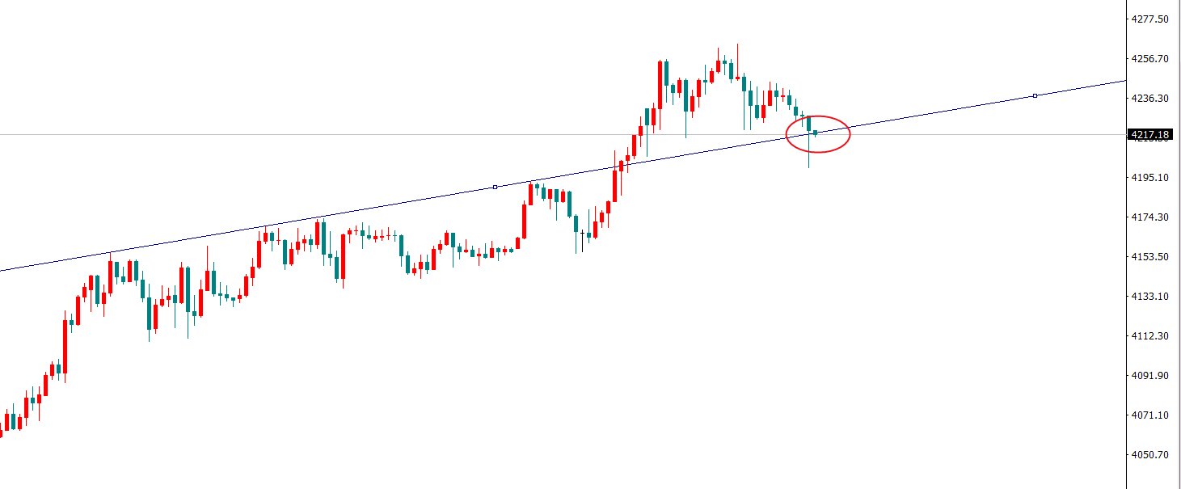Click the 4256.70 price axis label
1181x489 pixels.
pos(1152,59)
